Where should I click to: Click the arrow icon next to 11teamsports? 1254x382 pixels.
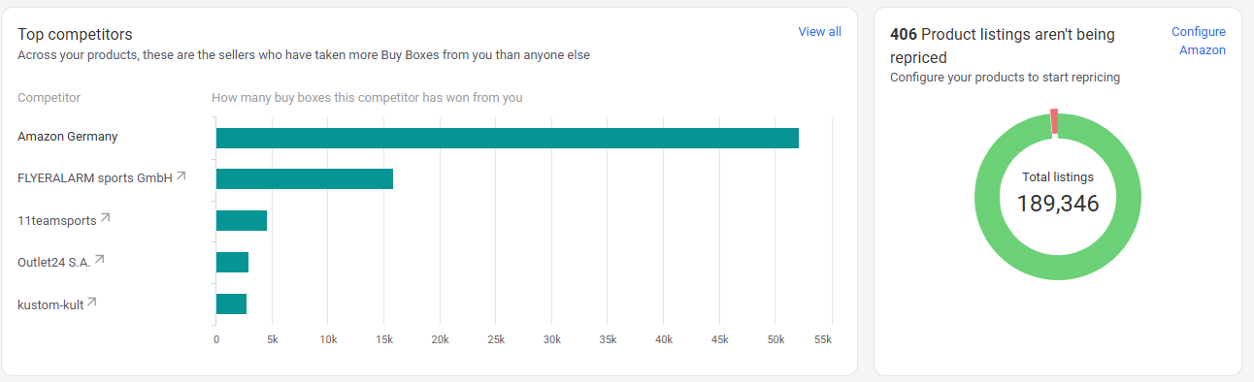pyautogui.click(x=105, y=218)
